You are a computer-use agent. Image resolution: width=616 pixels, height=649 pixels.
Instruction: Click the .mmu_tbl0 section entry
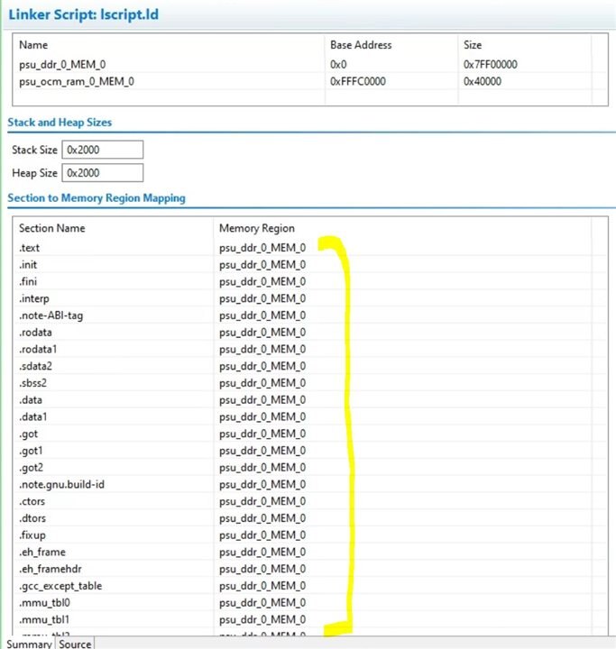click(44, 602)
